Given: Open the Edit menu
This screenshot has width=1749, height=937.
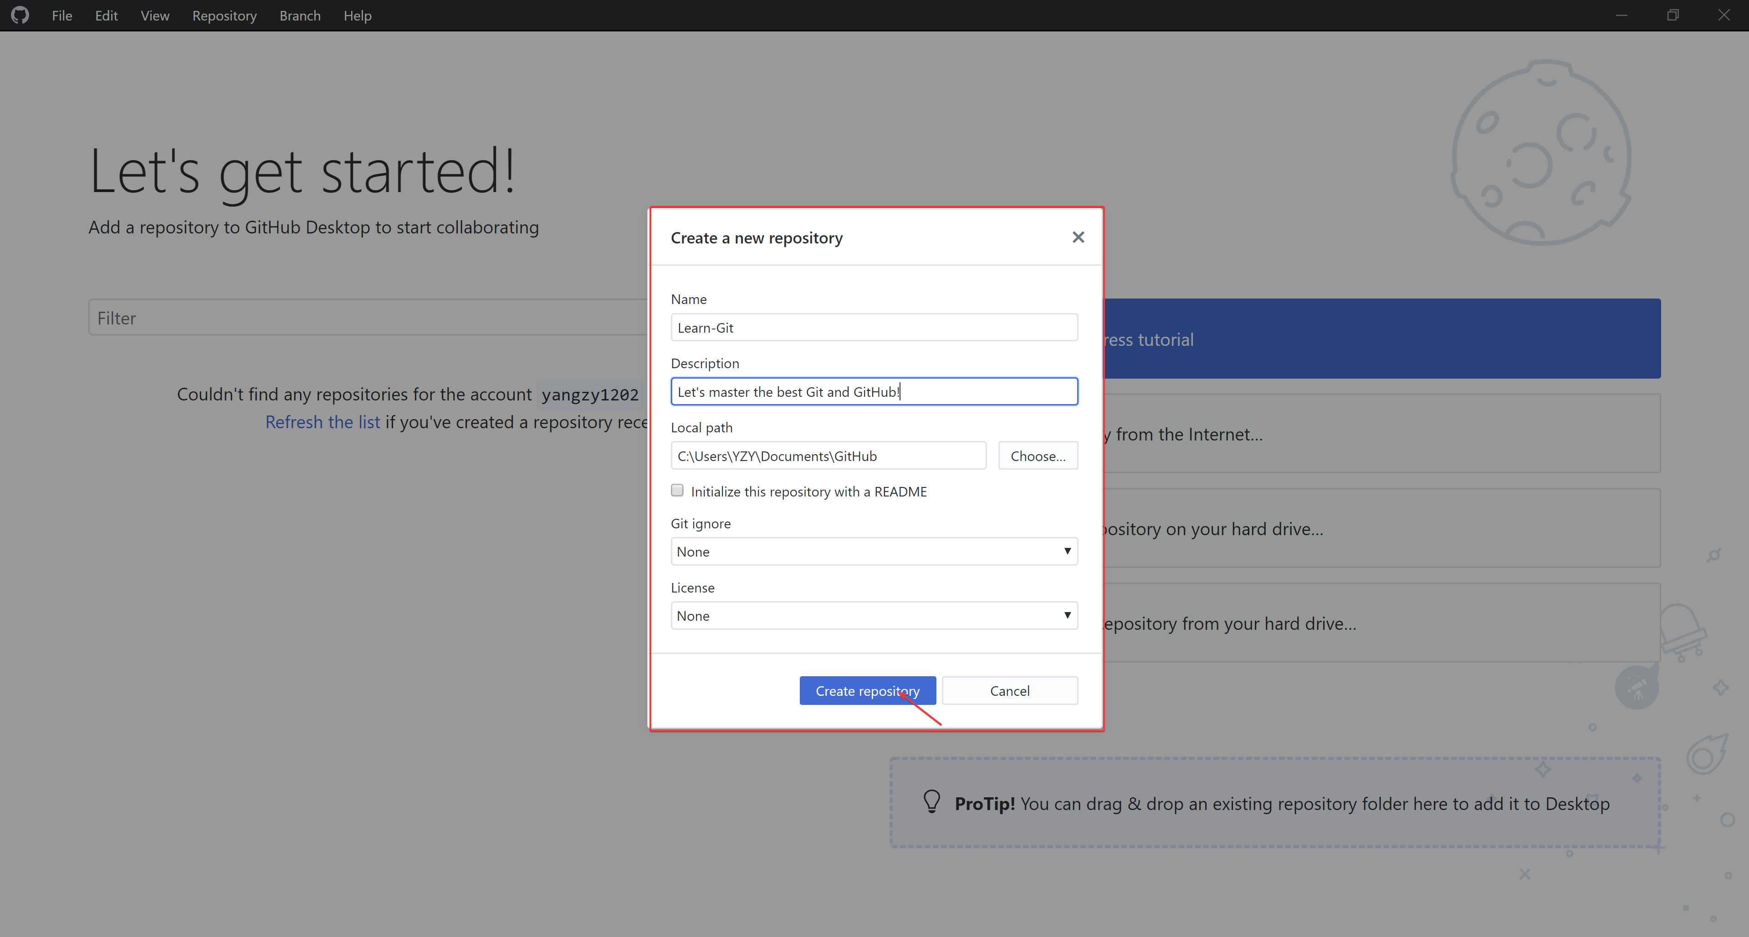Looking at the screenshot, I should (x=106, y=15).
